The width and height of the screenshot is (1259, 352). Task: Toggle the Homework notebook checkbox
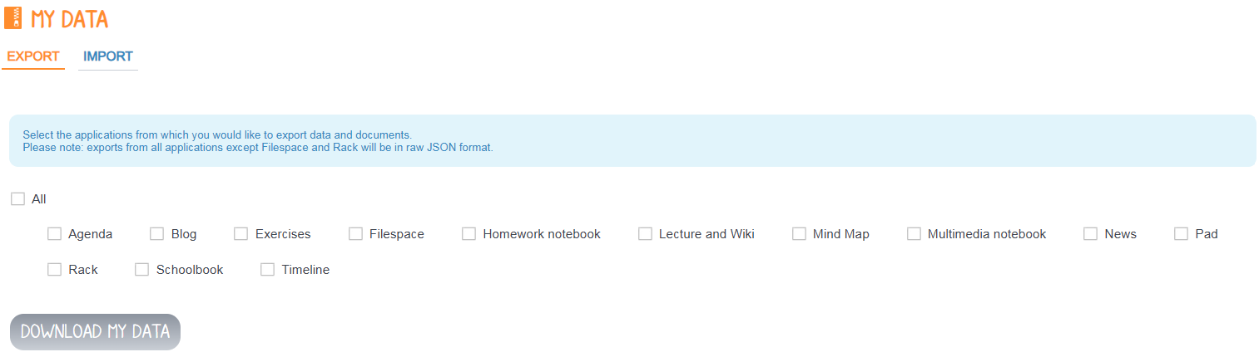click(x=469, y=234)
